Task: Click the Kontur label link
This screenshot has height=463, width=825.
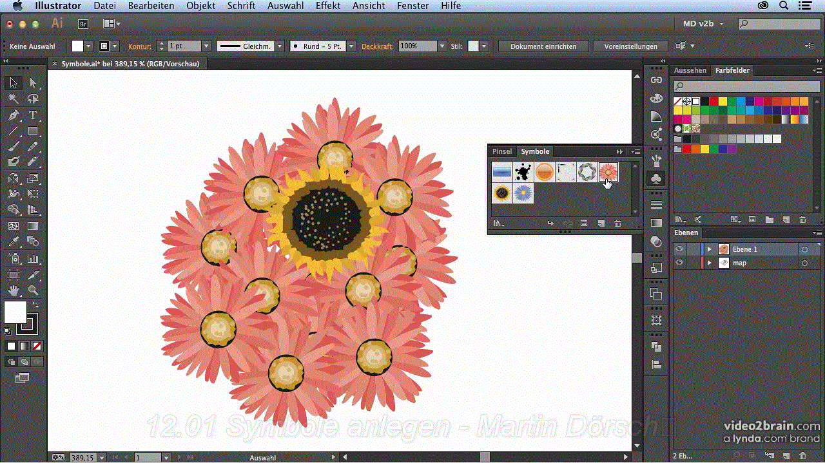Action: (139, 46)
